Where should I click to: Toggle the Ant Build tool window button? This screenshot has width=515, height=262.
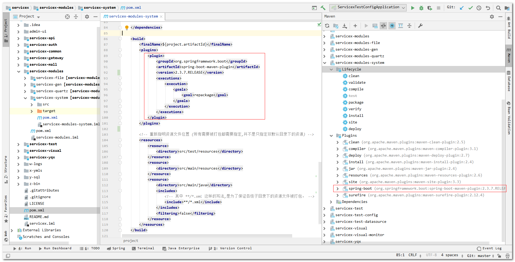point(509,28)
